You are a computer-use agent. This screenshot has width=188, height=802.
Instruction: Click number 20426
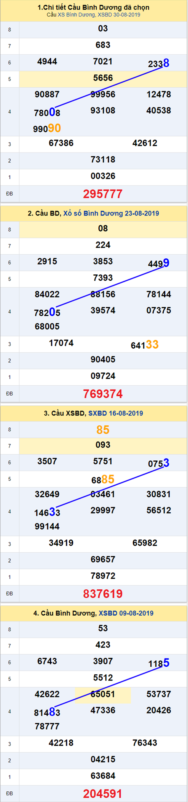pos(159,710)
